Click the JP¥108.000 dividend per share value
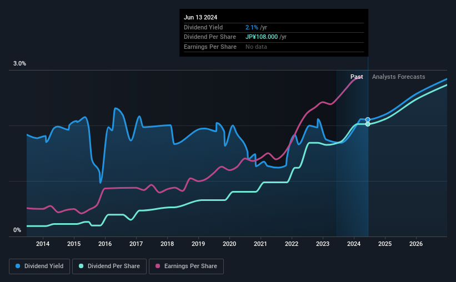Screen dimensions: 456x282 262,37
